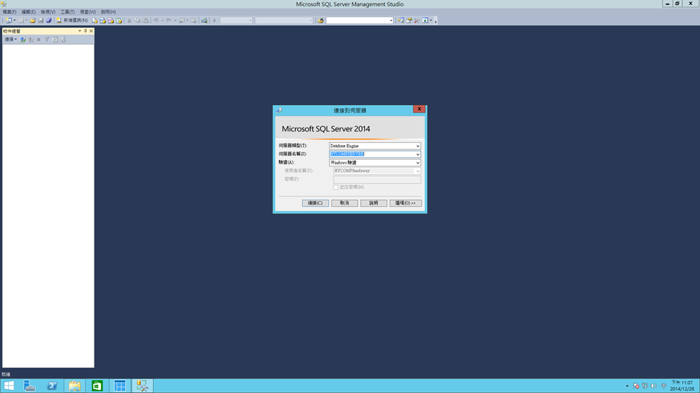Click the green store icon in taskbar
The image size is (700, 393).
coord(97,386)
